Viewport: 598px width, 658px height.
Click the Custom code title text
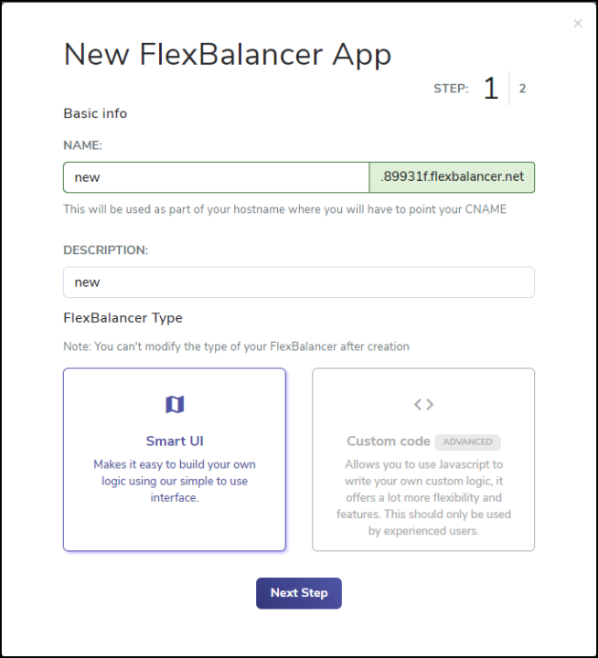click(x=389, y=441)
